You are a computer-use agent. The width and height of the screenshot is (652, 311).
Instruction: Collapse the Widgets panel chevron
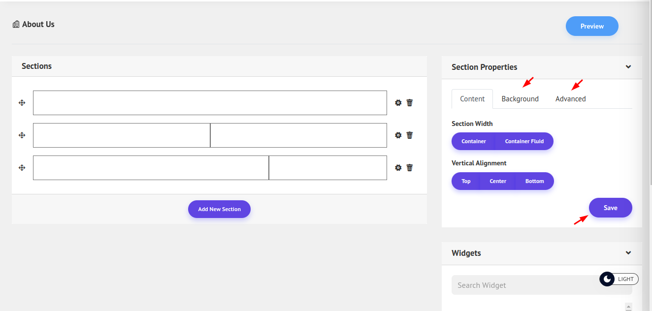coord(628,253)
